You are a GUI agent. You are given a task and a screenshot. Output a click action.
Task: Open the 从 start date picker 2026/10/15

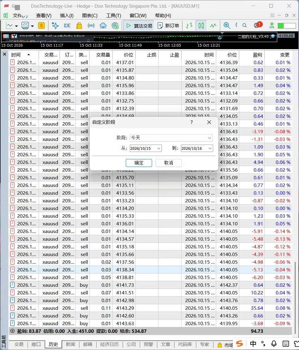tap(146, 148)
